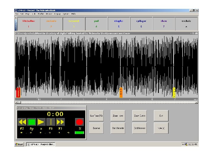213x159 pixels.
Task: Click the green input level meter bar
Action: point(79,132)
